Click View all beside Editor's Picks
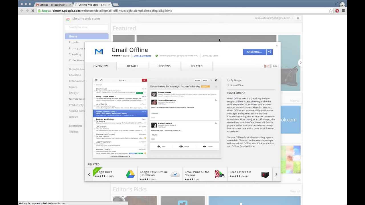Screen dimensions: 365x205 click(x=295, y=191)
